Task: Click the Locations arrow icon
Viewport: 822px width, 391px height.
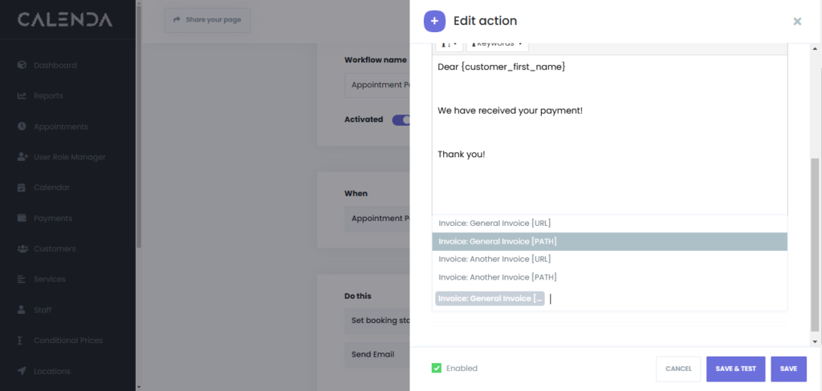Action: 22,371
